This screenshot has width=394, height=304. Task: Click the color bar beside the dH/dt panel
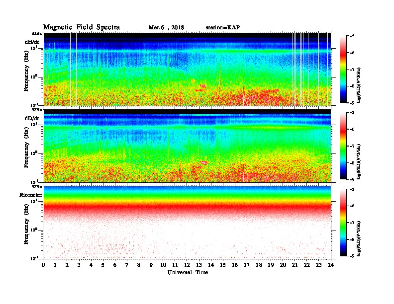(343, 70)
